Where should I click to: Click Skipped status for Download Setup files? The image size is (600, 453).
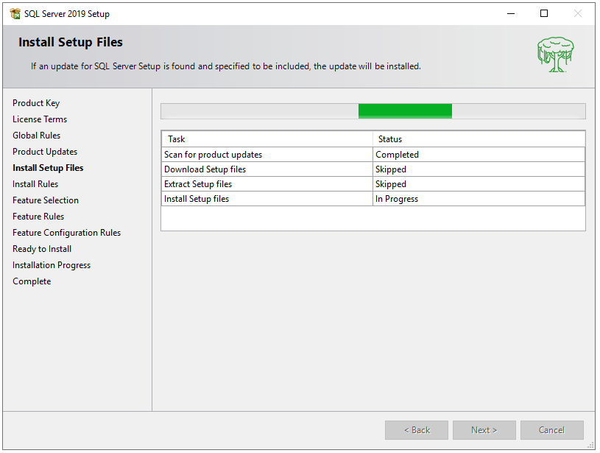coord(479,169)
